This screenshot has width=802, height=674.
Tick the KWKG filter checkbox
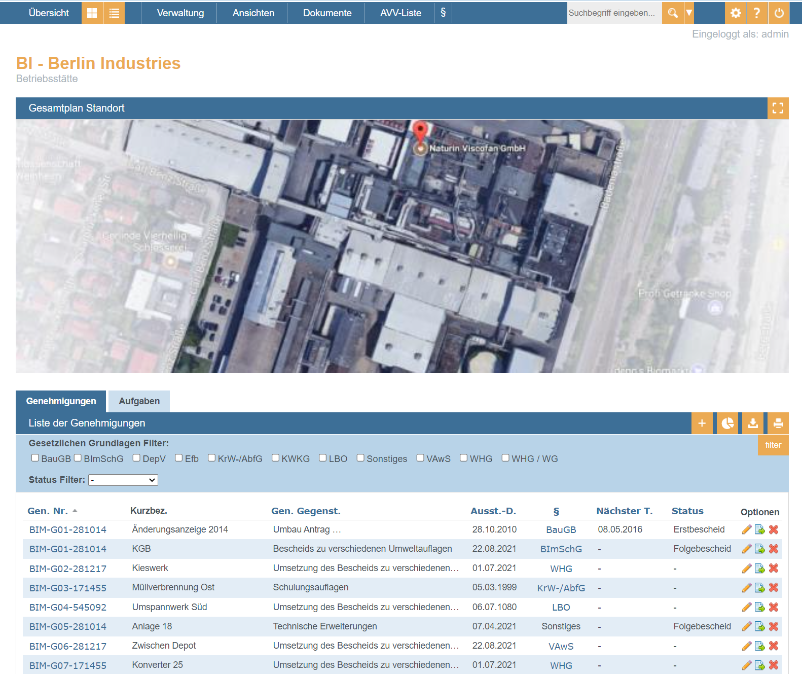(275, 458)
